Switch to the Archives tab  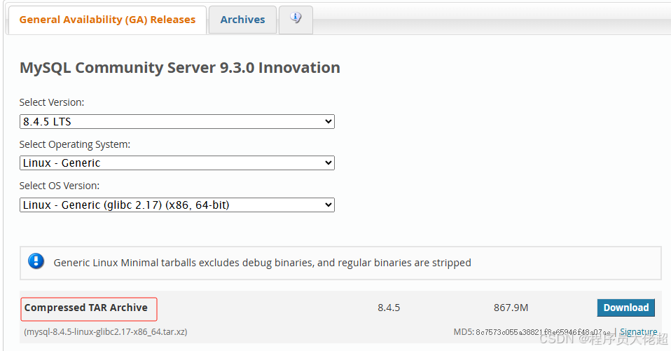[x=242, y=20]
